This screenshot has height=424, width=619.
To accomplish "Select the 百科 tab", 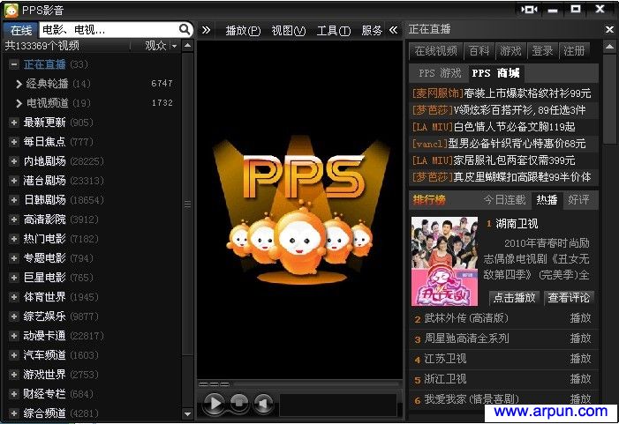I will coord(479,51).
